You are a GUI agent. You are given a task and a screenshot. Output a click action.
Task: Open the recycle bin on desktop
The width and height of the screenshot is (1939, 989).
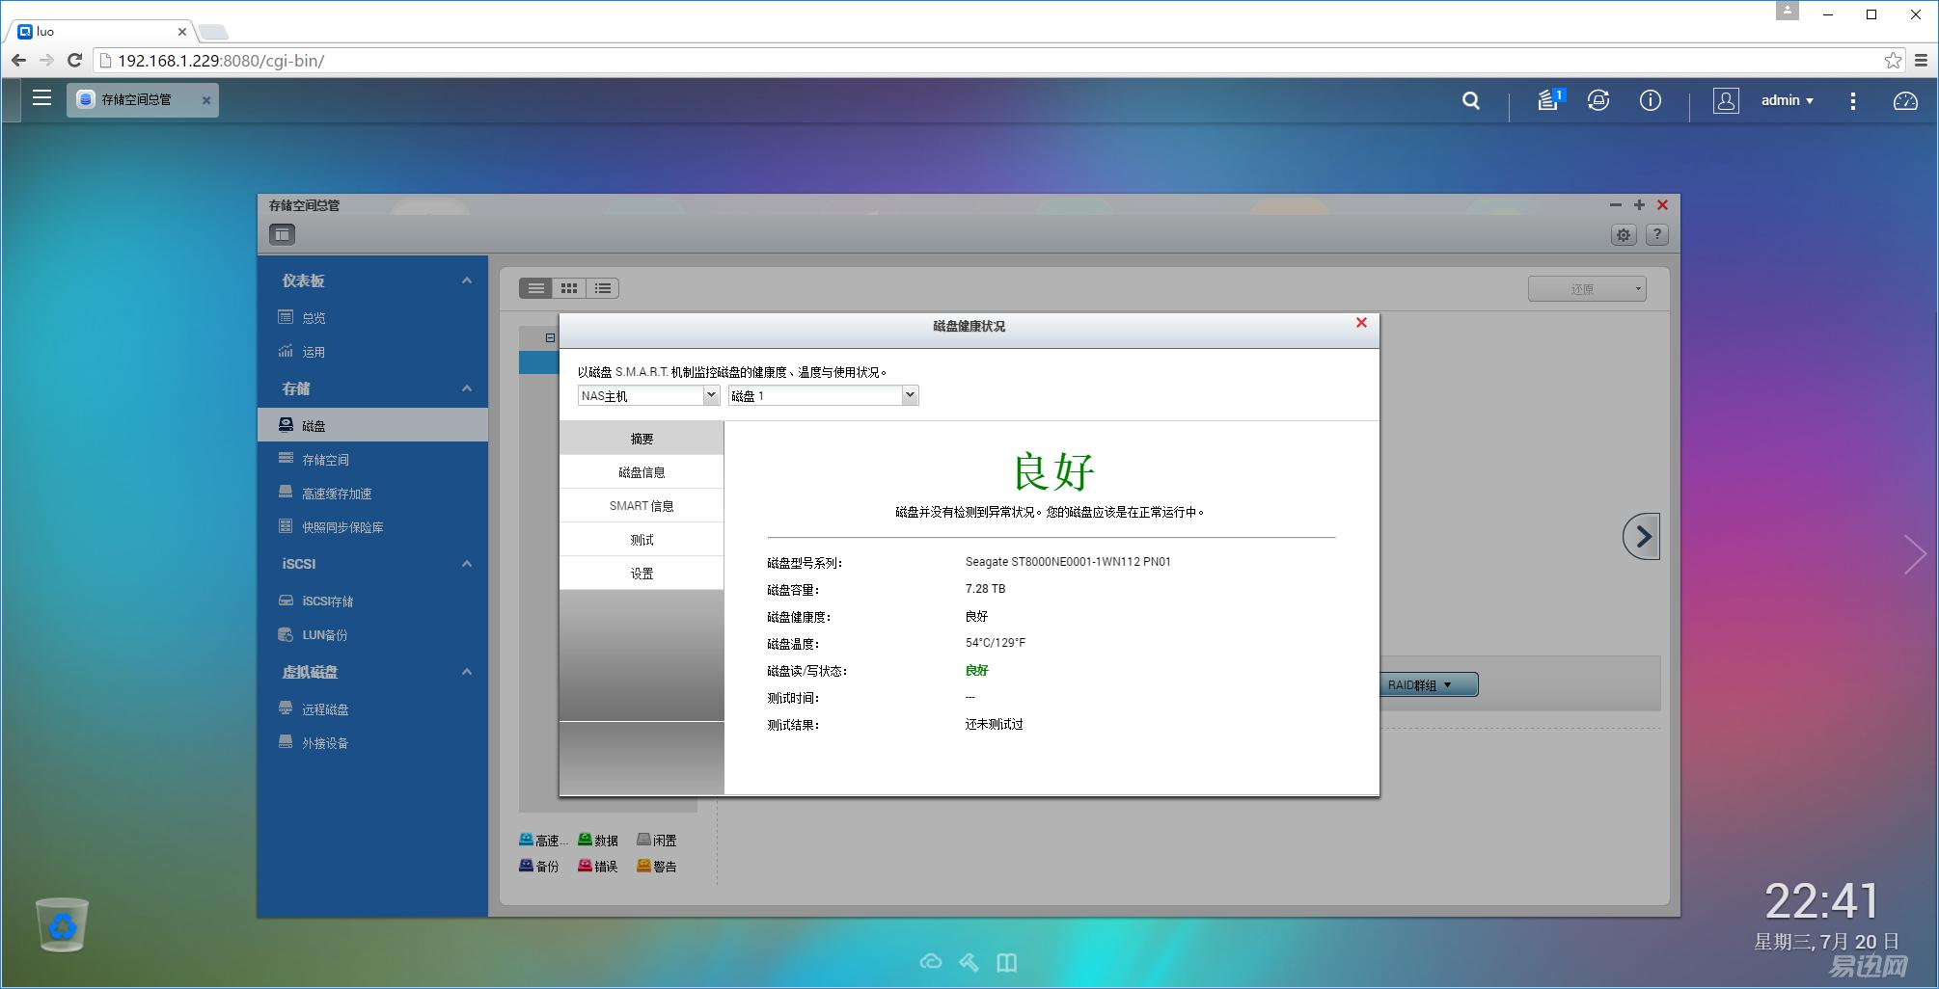tap(63, 923)
